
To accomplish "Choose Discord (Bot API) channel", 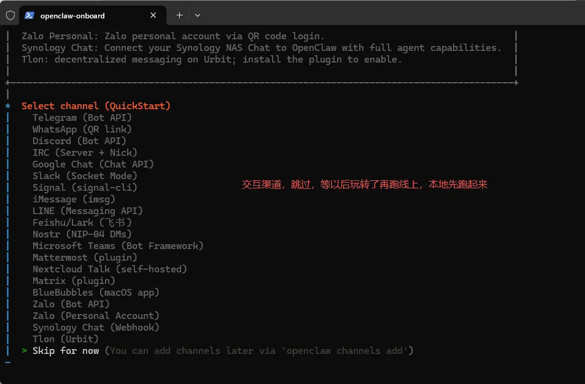I will click(x=79, y=140).
